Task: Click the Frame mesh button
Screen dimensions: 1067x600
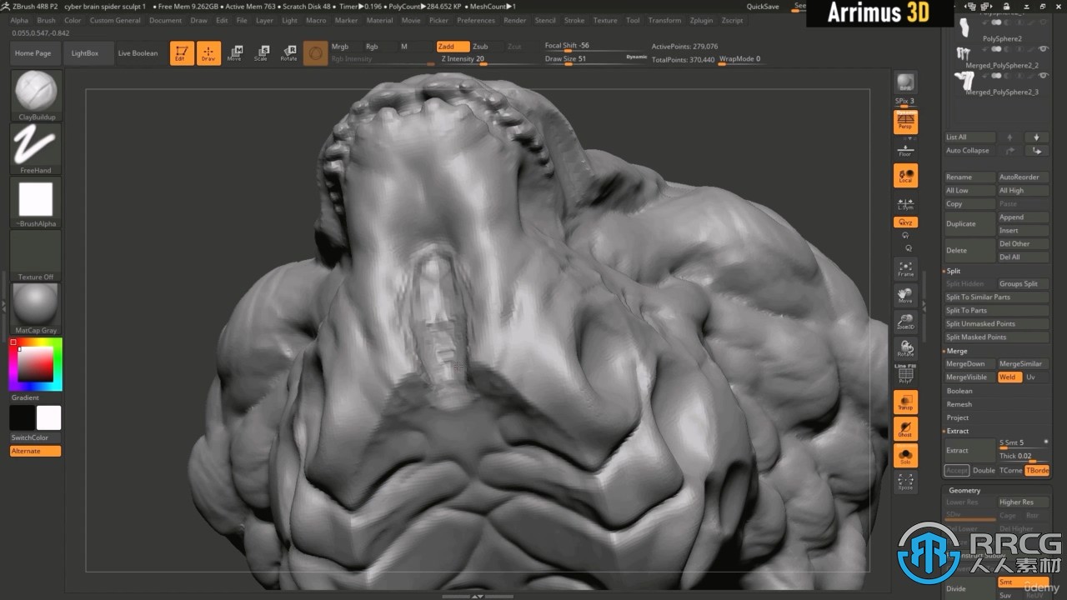Action: [905, 268]
